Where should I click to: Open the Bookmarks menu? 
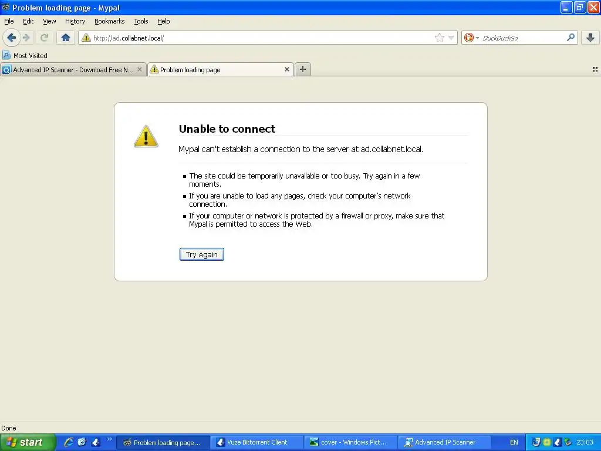pyautogui.click(x=109, y=21)
